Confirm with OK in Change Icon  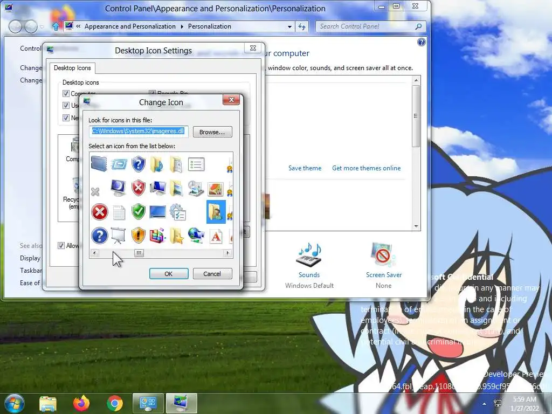click(x=169, y=273)
